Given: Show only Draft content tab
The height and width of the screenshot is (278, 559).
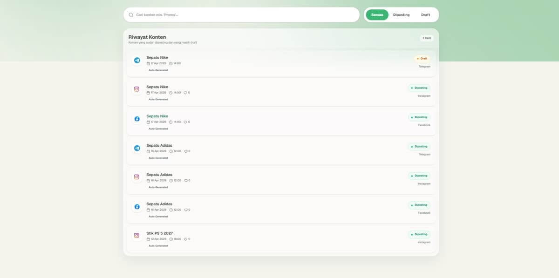Looking at the screenshot, I should tap(426, 15).
